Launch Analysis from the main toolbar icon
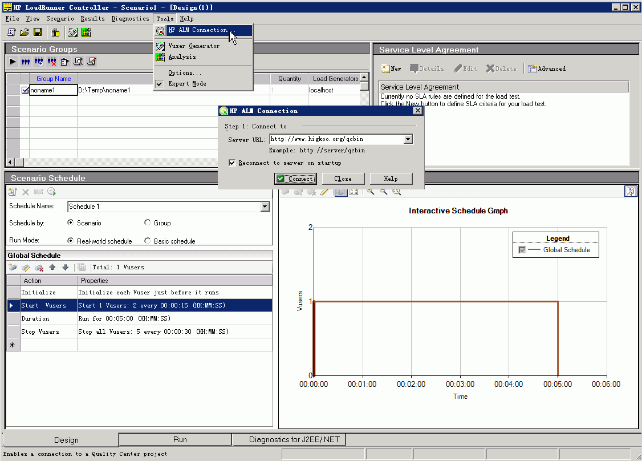642x461 pixels. [86, 33]
